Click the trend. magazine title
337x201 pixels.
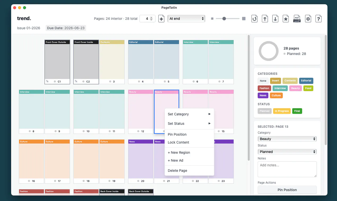[24, 19]
